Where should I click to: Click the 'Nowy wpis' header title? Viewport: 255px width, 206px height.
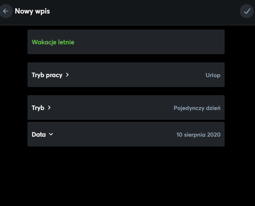[32, 11]
